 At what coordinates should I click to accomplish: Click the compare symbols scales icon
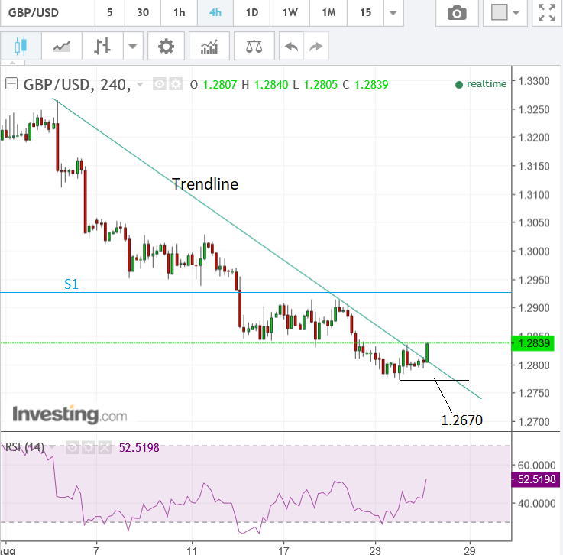253,46
